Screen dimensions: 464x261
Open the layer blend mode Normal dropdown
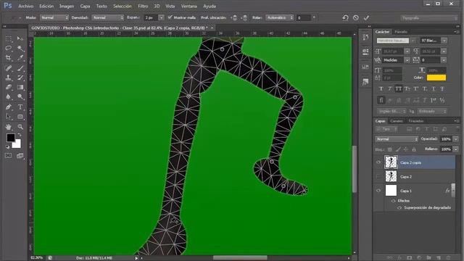(397, 139)
